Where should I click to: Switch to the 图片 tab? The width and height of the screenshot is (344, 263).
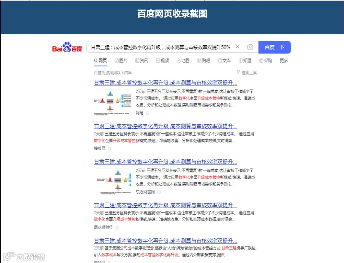(x=121, y=61)
